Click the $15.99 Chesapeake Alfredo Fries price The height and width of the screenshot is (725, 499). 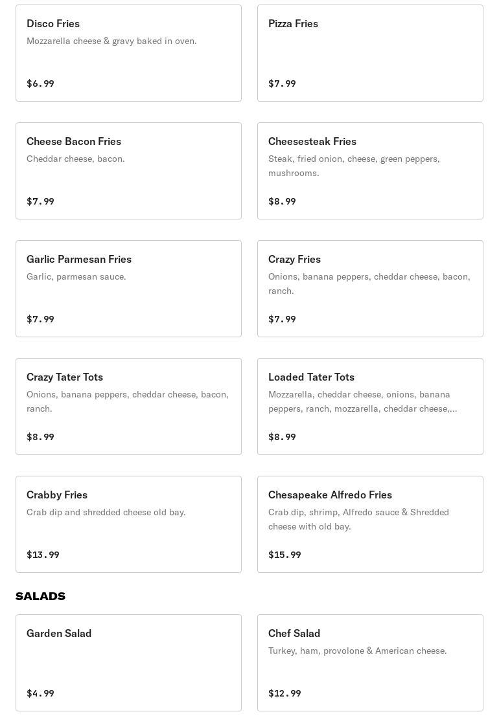pos(284,555)
